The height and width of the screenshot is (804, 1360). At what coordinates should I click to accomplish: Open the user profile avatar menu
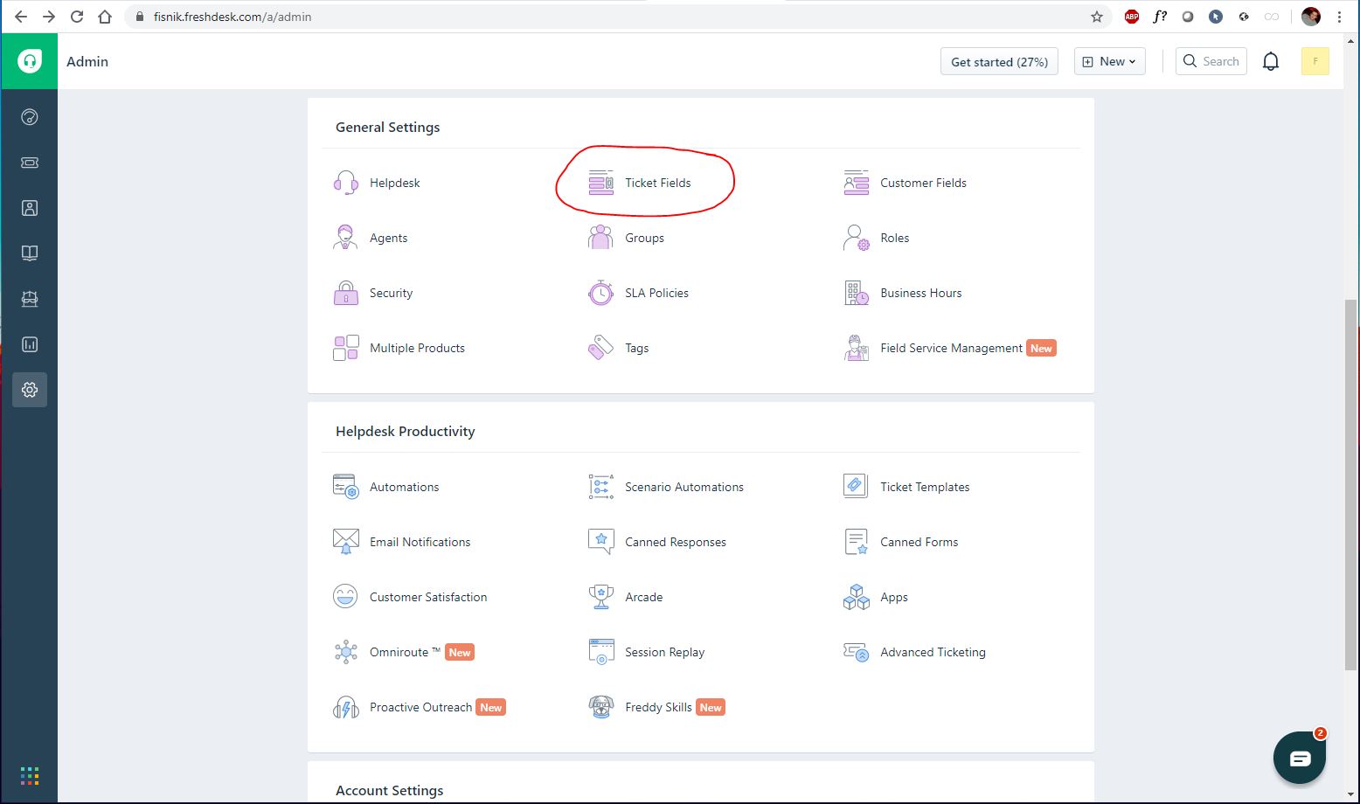(x=1315, y=61)
